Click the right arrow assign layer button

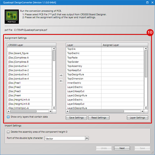point(61,75)
